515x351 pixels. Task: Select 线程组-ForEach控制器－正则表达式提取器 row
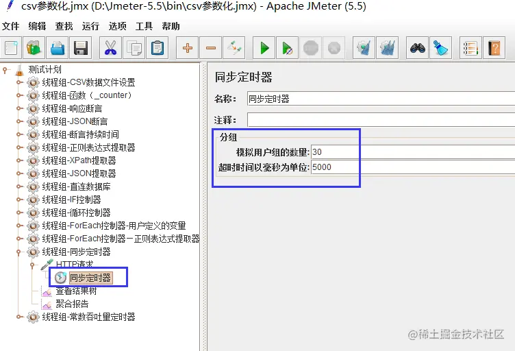[121, 239]
